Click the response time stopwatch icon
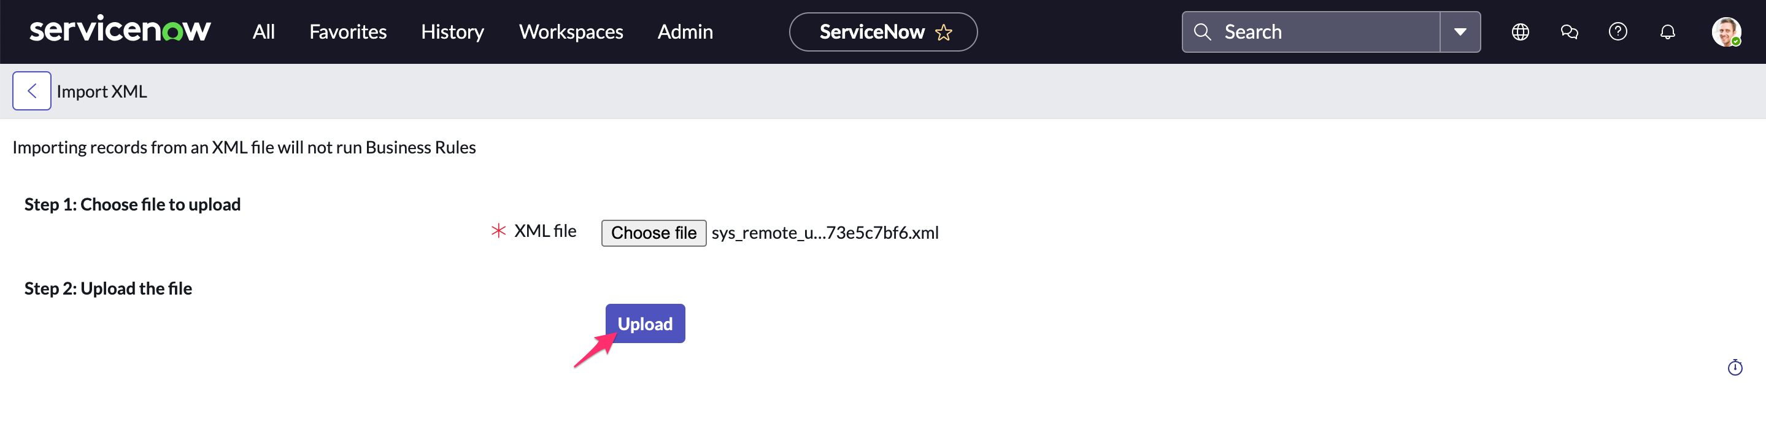 [x=1735, y=368]
